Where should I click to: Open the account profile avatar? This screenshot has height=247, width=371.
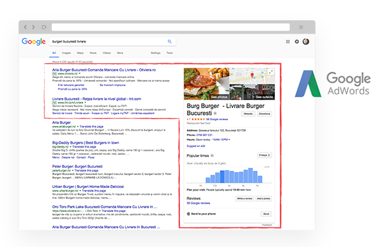coord(306,42)
